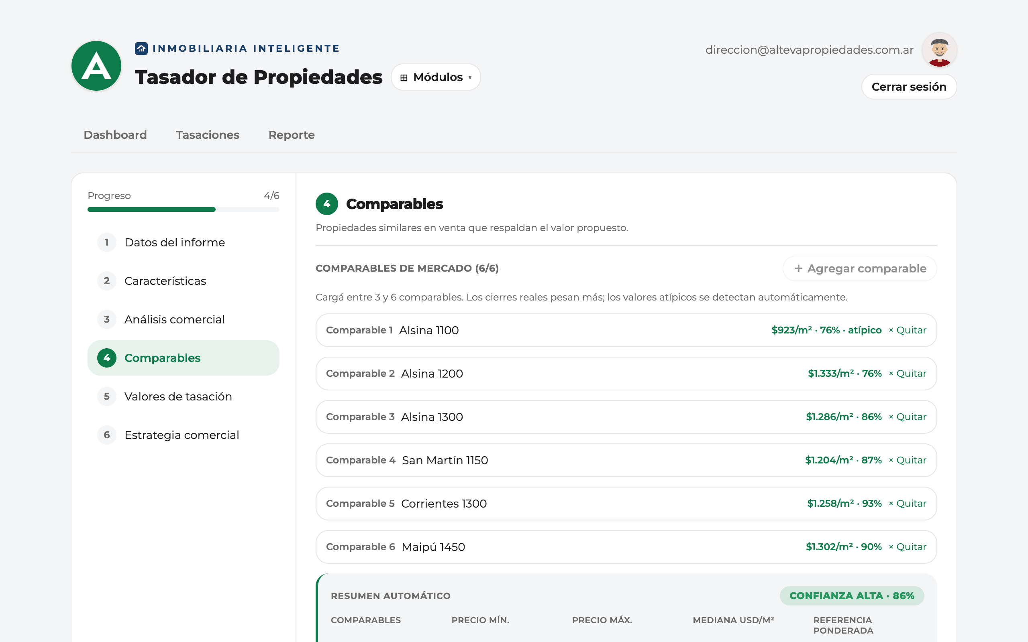Click Cerrar sesión button
Viewport: 1028px width, 642px height.
(x=909, y=87)
